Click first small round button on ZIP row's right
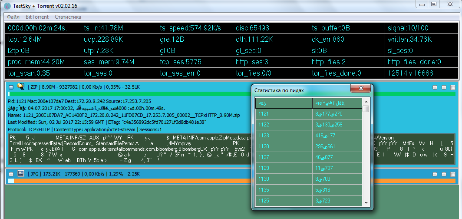462x219 pixels. 435,87
